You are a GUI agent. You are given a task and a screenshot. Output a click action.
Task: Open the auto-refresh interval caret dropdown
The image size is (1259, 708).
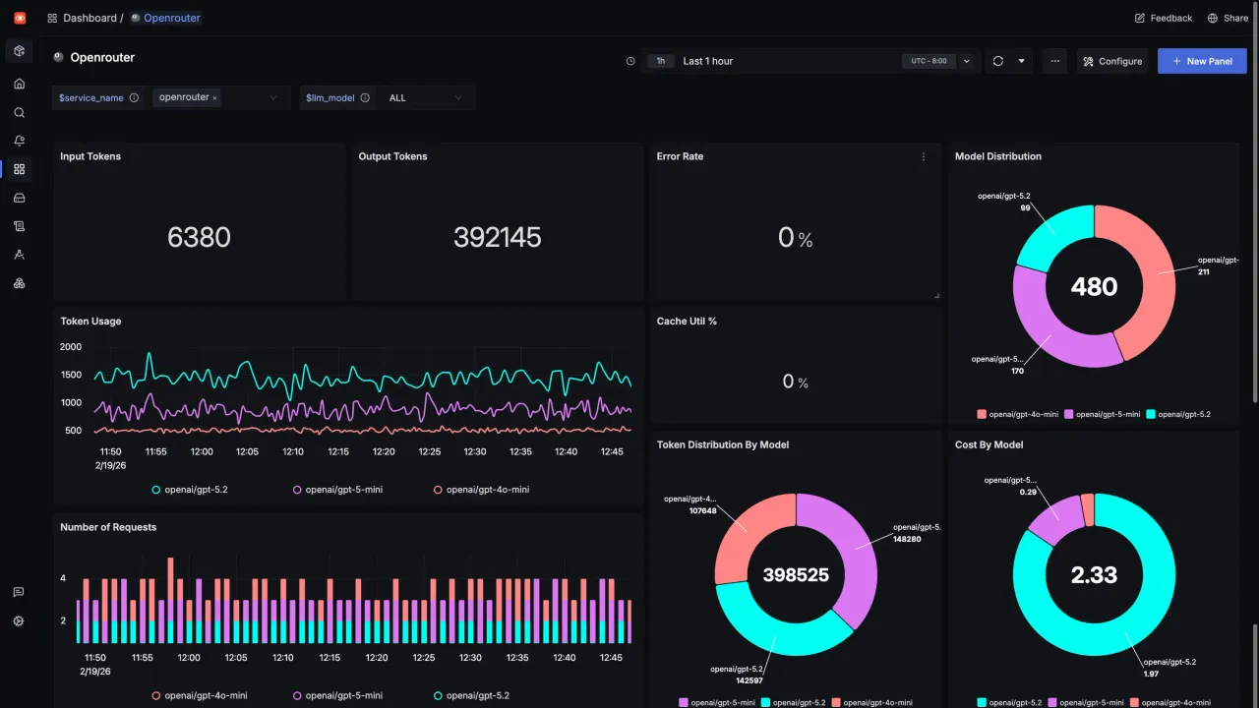pos(1021,61)
